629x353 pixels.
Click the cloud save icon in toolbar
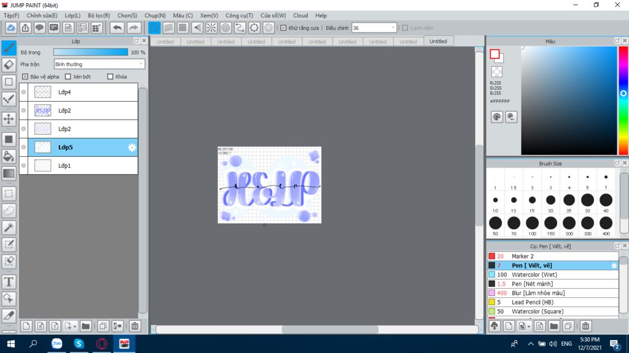pyautogui.click(x=11, y=28)
